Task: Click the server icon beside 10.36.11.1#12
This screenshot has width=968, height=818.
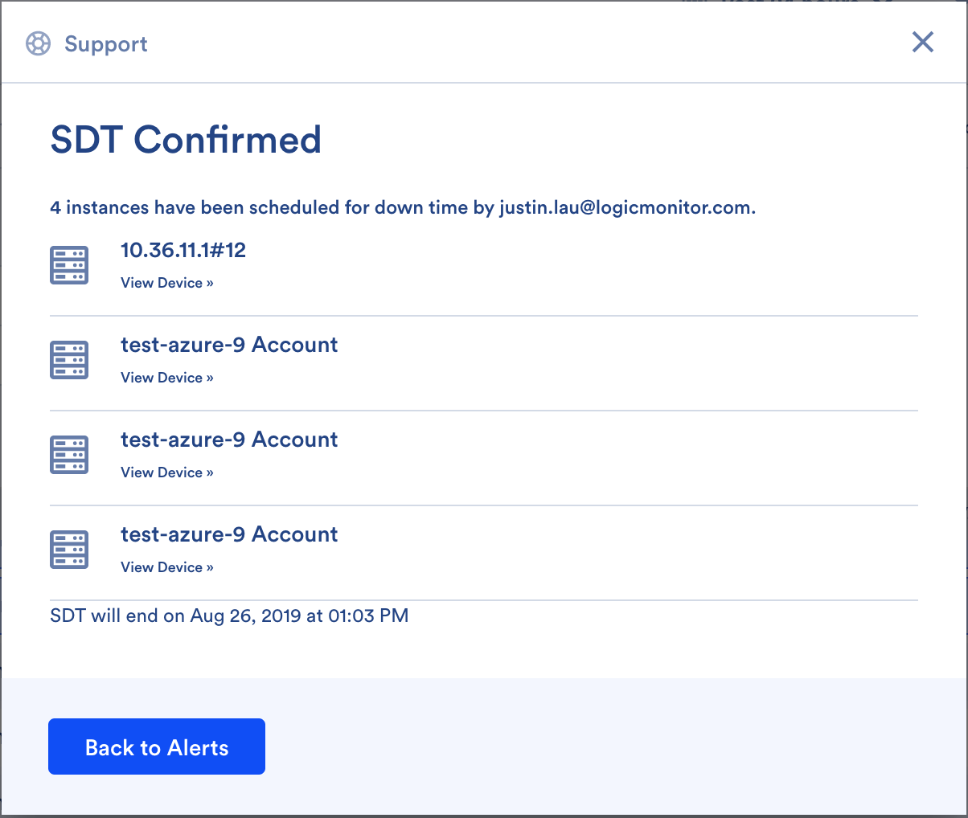Action: [x=69, y=265]
